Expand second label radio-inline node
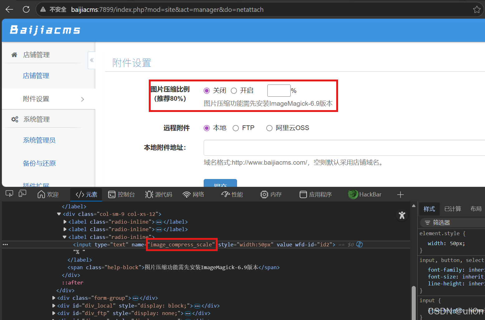485x320 pixels. point(65,229)
